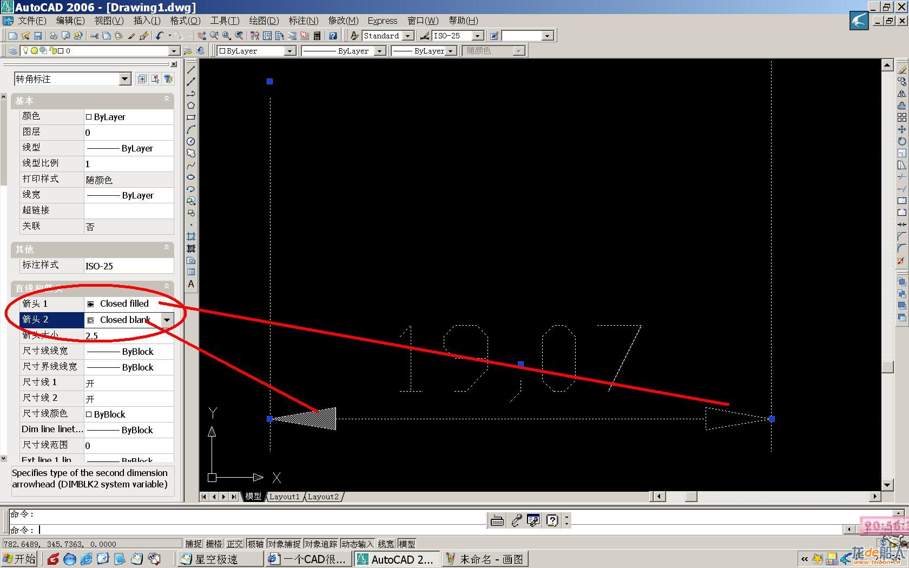The width and height of the screenshot is (909, 568).
Task: Open the Express menu
Action: point(383,21)
